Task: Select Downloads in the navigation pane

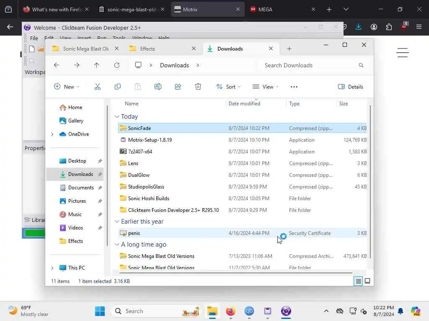Action: (x=75, y=174)
